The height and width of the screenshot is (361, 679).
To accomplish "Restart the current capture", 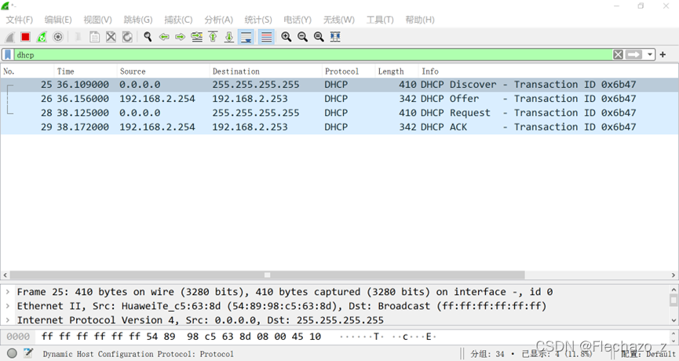I will [x=42, y=37].
